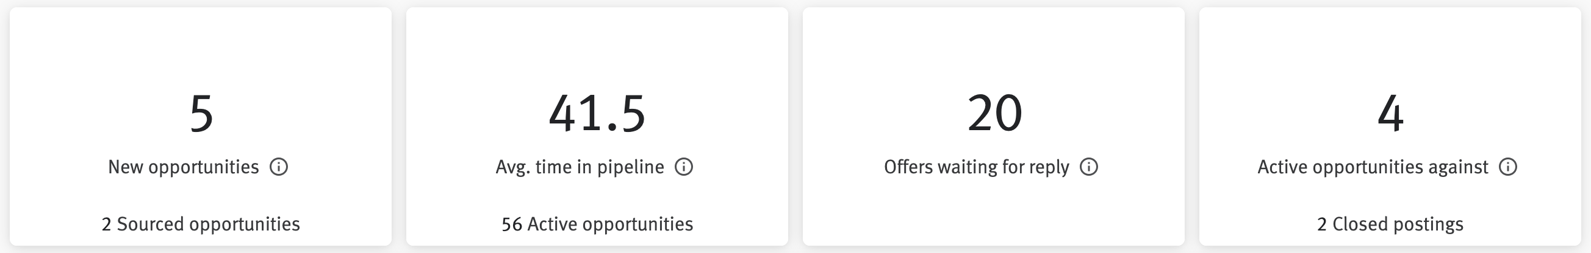Select the number 4 active opportunities value
The image size is (1591, 253).
(x=1390, y=114)
